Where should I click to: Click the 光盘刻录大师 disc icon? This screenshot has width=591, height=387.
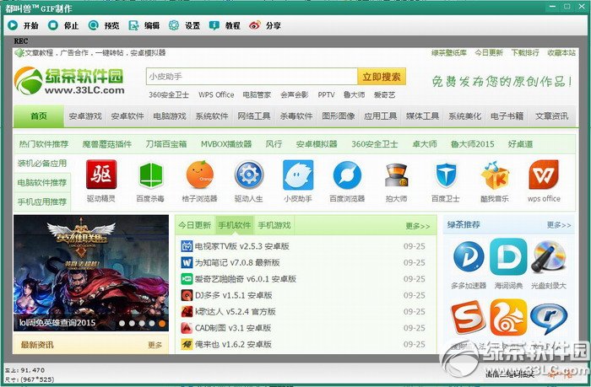pos(549,257)
